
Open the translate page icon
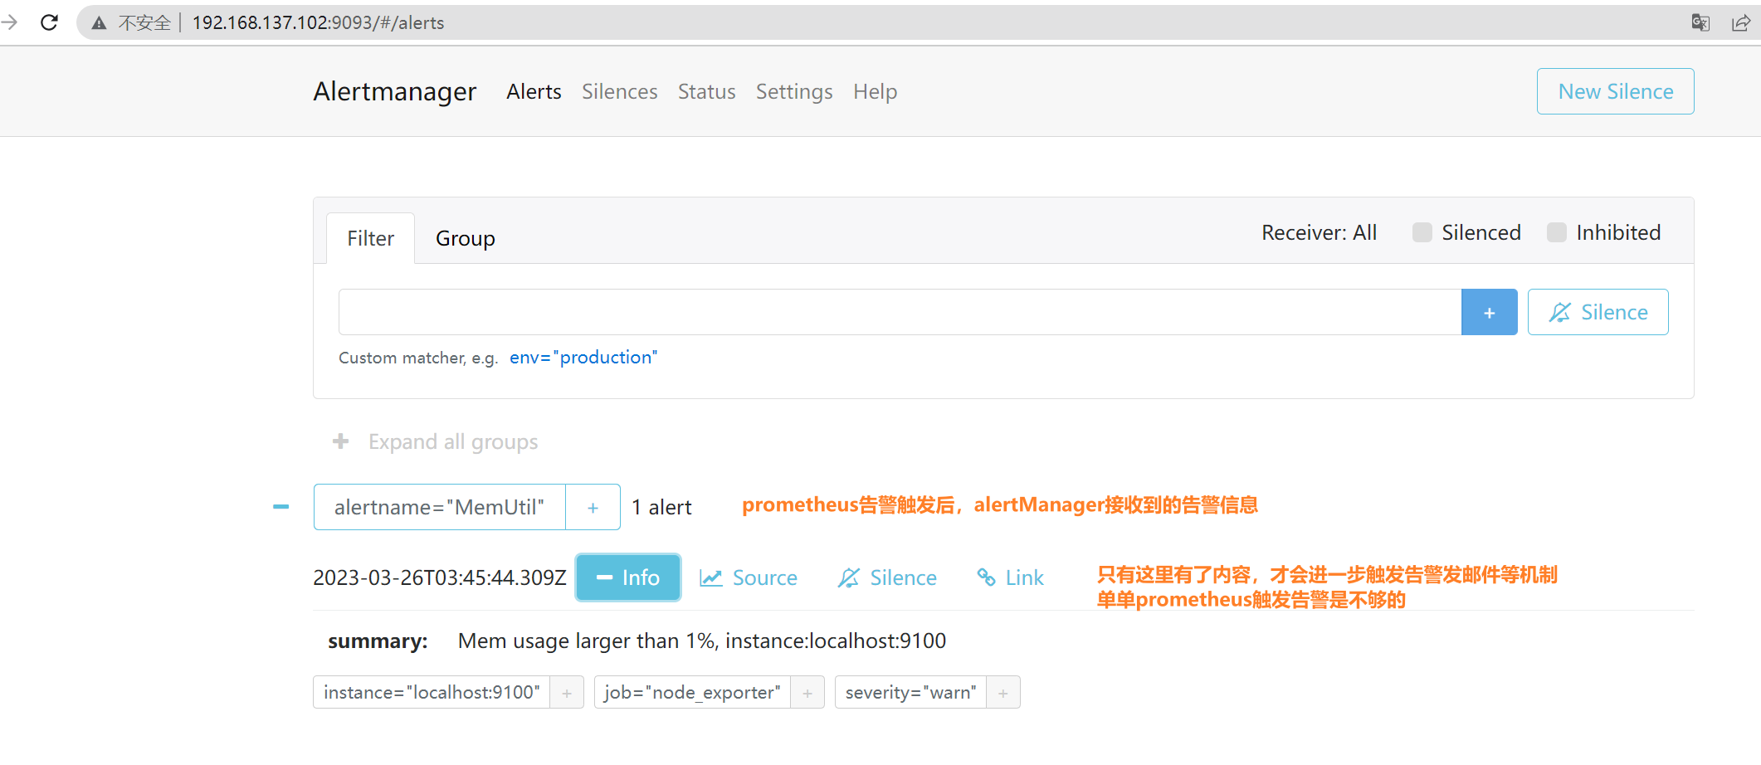(x=1700, y=22)
